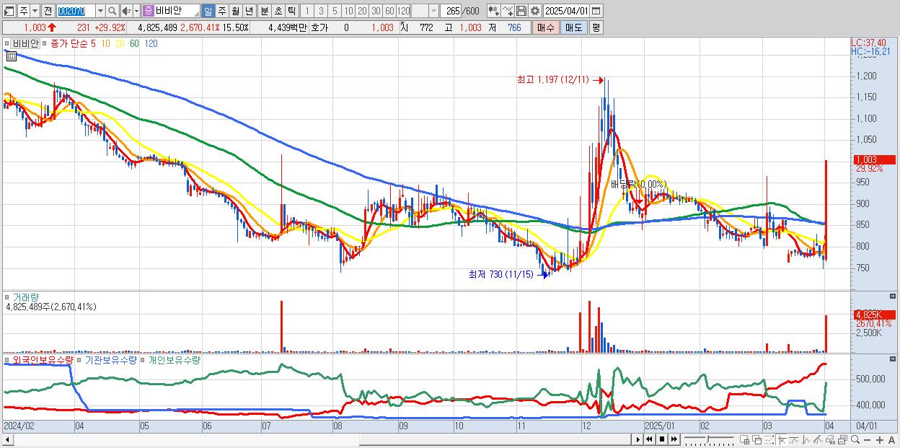The height and width of the screenshot is (448, 900).
Task: Open the 주 market type dropdown arrow
Action: [x=35, y=11]
